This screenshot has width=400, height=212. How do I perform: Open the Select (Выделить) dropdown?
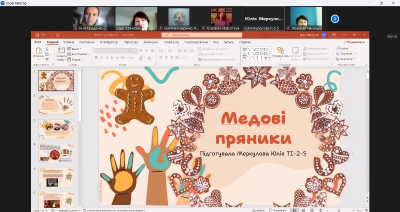click(346, 59)
